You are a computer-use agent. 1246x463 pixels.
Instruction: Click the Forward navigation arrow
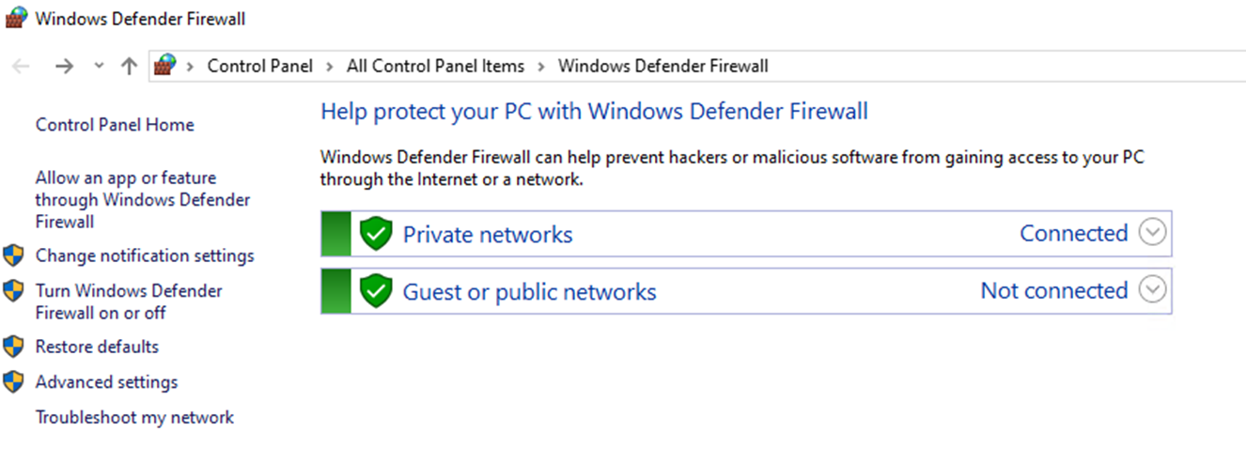tap(64, 66)
